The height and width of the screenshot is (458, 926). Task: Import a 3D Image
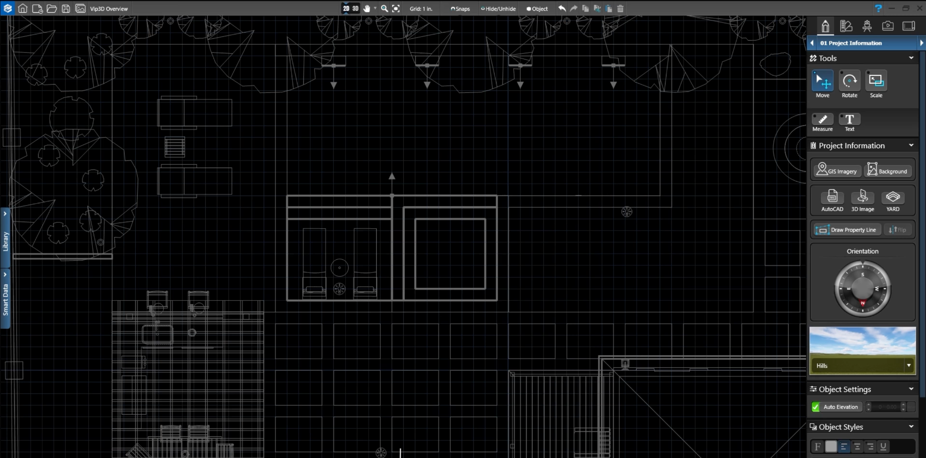coord(862,201)
